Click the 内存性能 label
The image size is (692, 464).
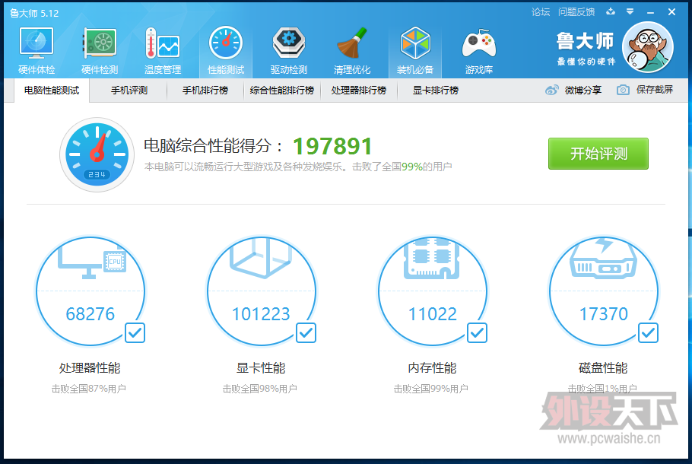432,367
